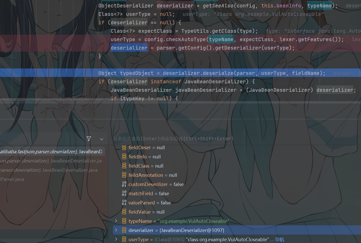Image resolution: width=361 pixels, height=243 pixels.
Task: Select the top stack frame ending in JavaBeanD
Action: coord(52,152)
